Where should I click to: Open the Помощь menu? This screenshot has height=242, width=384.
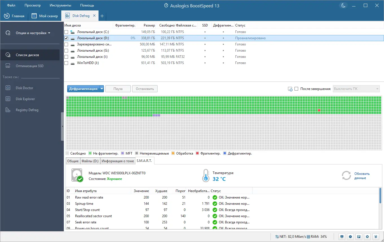pyautogui.click(x=87, y=5)
